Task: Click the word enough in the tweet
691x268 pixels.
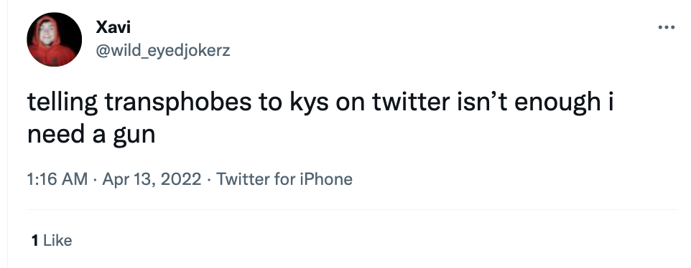Action: point(557,103)
